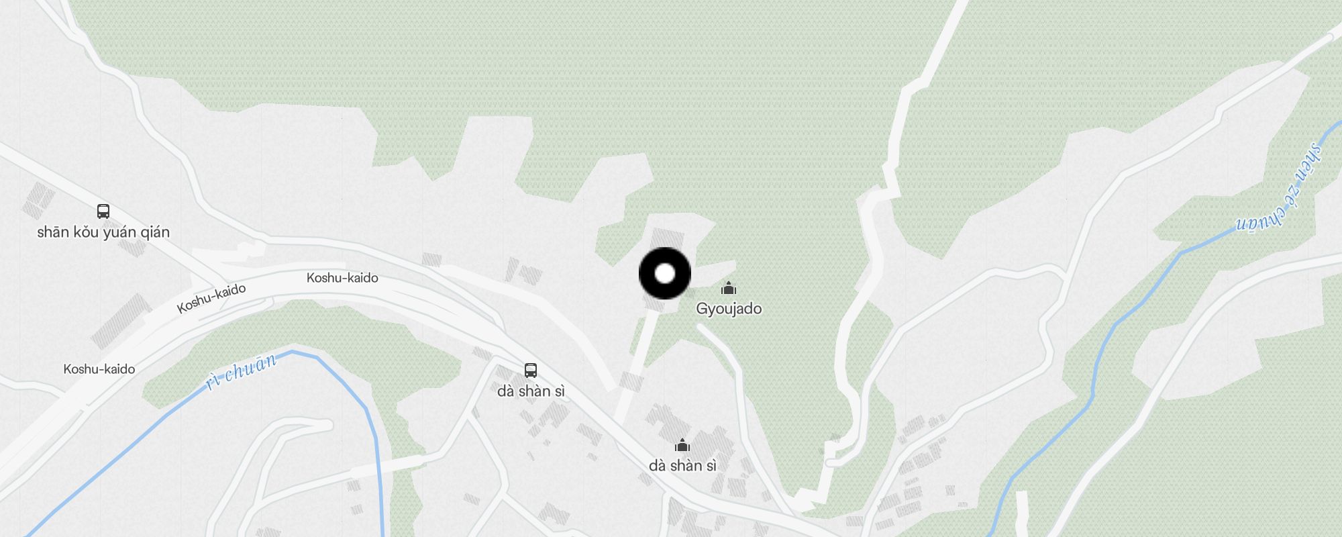Open the shān kǒu yuán qián label
The width and height of the screenshot is (1342, 537).
tap(103, 232)
